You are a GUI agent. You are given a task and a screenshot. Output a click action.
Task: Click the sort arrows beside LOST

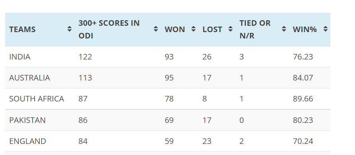pyautogui.click(x=230, y=29)
